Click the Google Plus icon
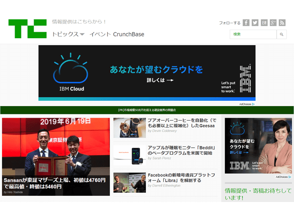294x218 pixels. point(273,23)
